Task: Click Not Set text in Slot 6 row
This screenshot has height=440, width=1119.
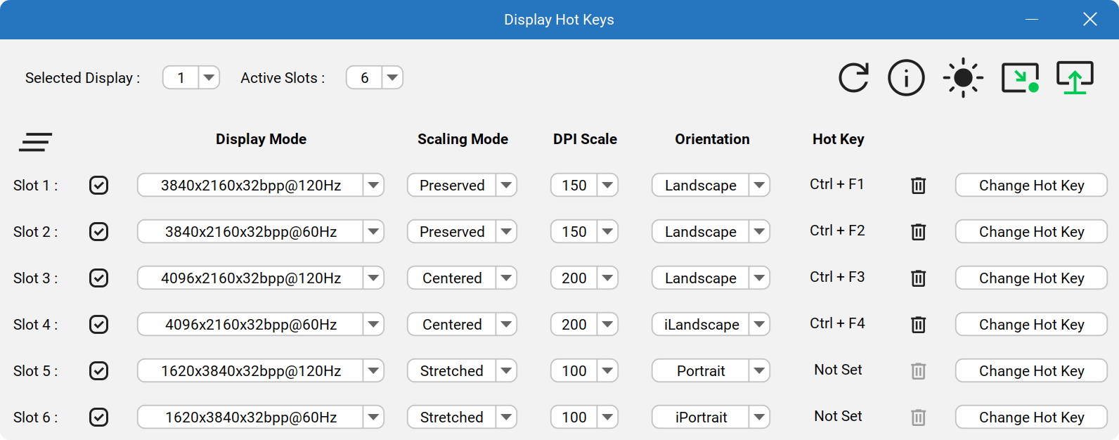Action: [x=838, y=416]
